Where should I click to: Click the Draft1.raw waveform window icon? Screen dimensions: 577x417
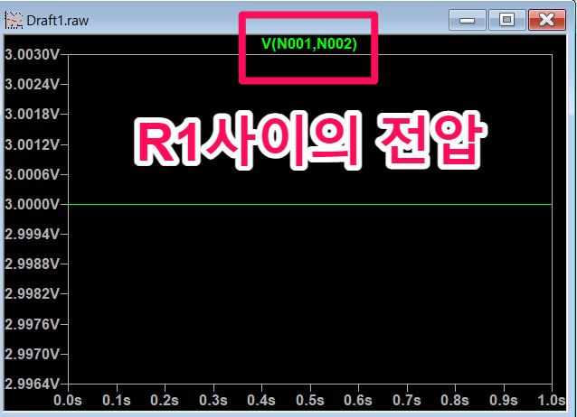pos(14,20)
